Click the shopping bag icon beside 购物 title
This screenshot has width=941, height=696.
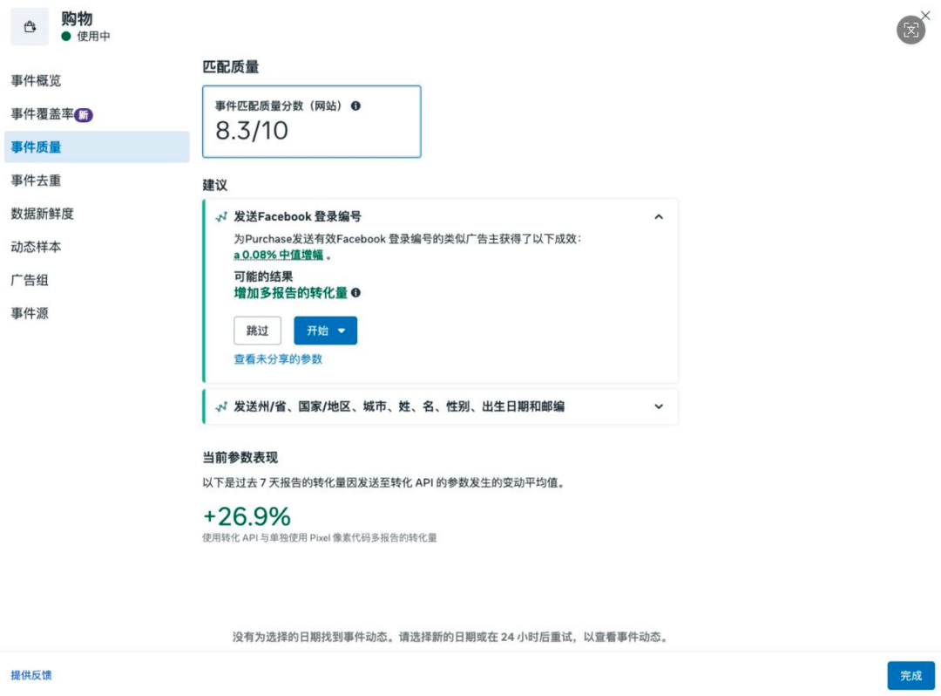click(x=30, y=26)
